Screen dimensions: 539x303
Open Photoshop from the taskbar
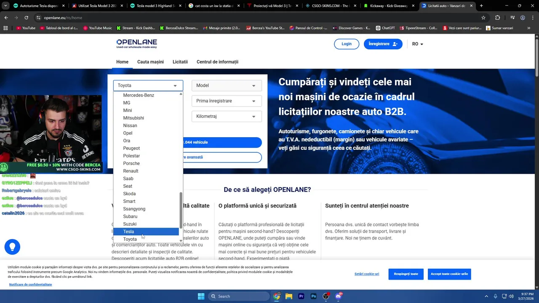[x=313, y=296]
